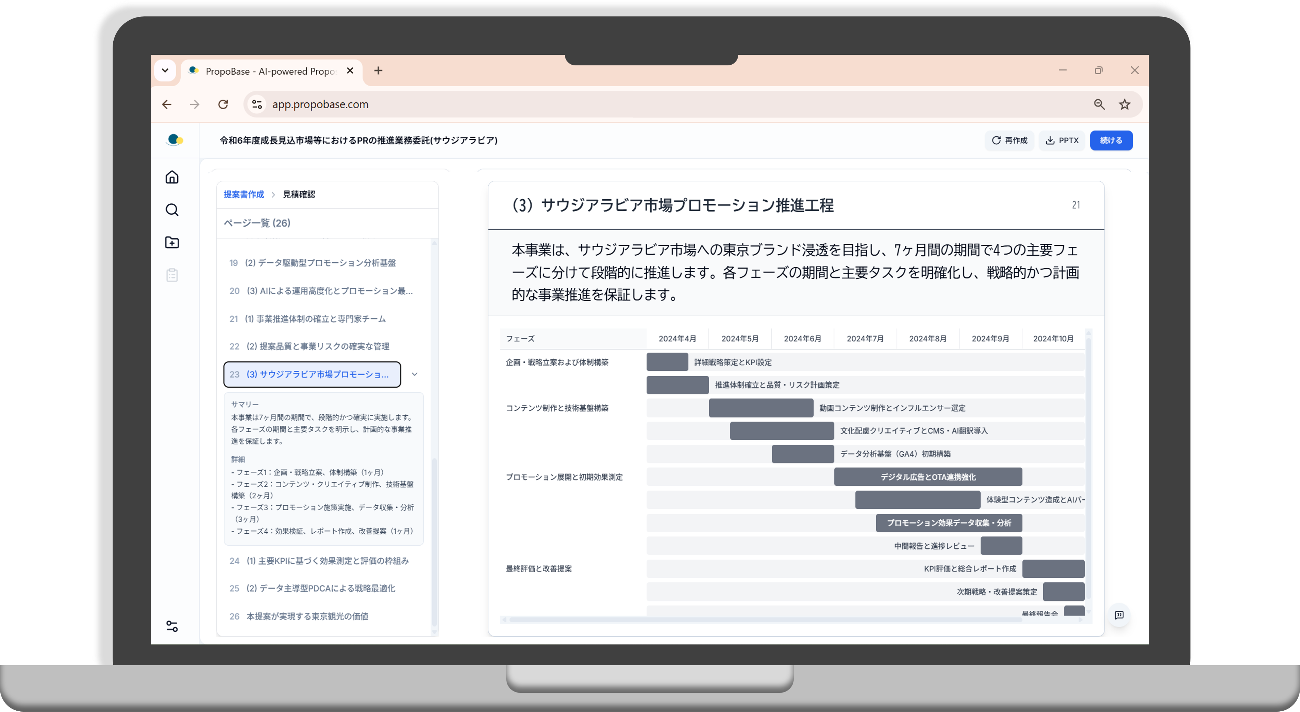
Task: Click the new project folder icon
Action: 172,243
